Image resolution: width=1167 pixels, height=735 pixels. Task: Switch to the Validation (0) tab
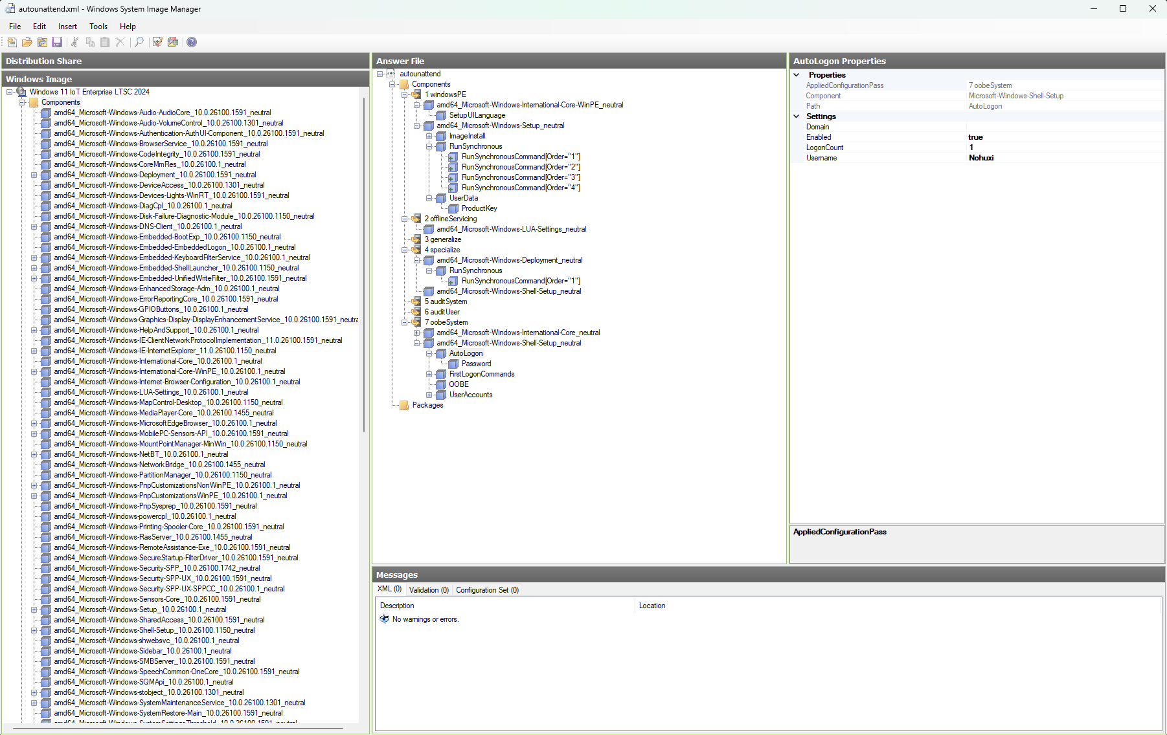[429, 590]
